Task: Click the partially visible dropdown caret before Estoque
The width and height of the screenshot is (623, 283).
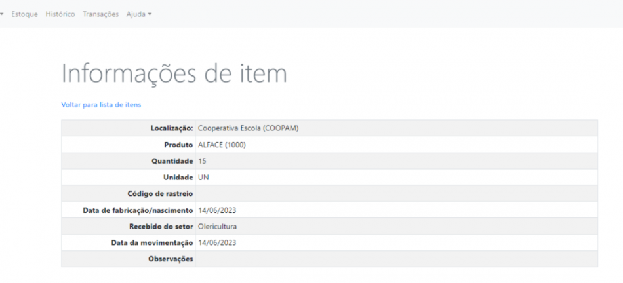Action: coord(1,14)
